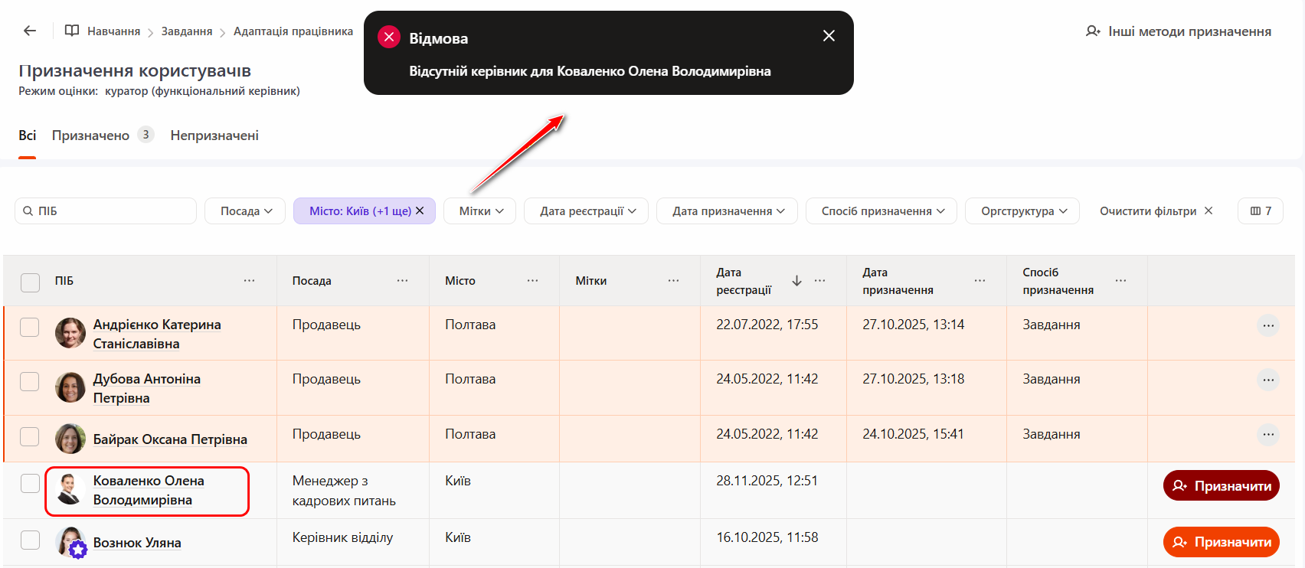Expand the Оргструктура filter dropdown
This screenshot has height=568, width=1305.
(x=1022, y=211)
